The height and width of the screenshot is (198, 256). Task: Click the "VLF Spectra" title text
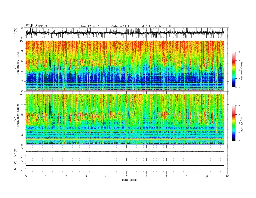click(37, 26)
